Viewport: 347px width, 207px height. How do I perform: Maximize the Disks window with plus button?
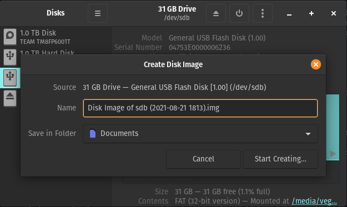pyautogui.click(x=311, y=13)
